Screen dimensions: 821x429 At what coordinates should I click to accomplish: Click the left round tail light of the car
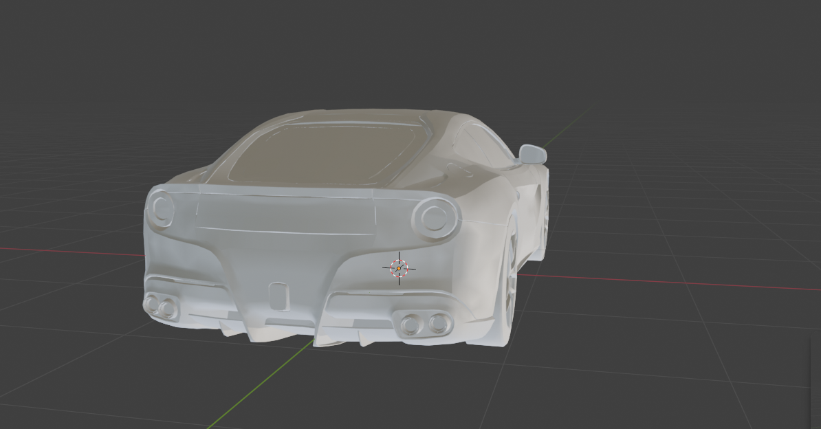(161, 208)
